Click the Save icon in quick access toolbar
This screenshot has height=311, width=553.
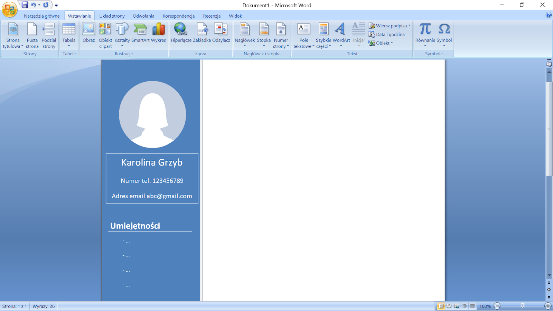click(x=25, y=5)
